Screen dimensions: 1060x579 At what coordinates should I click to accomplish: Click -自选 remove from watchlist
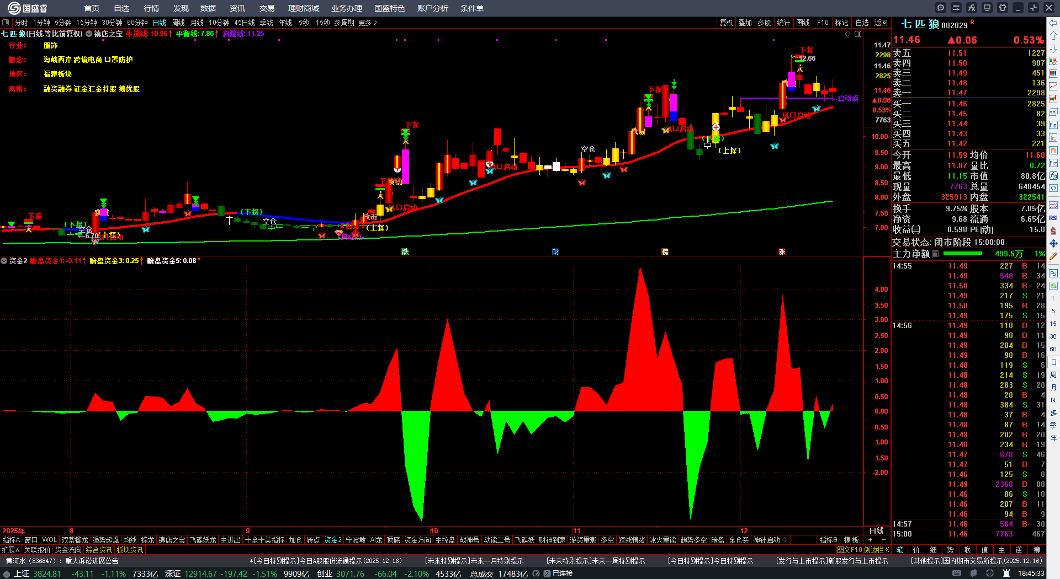point(861,23)
